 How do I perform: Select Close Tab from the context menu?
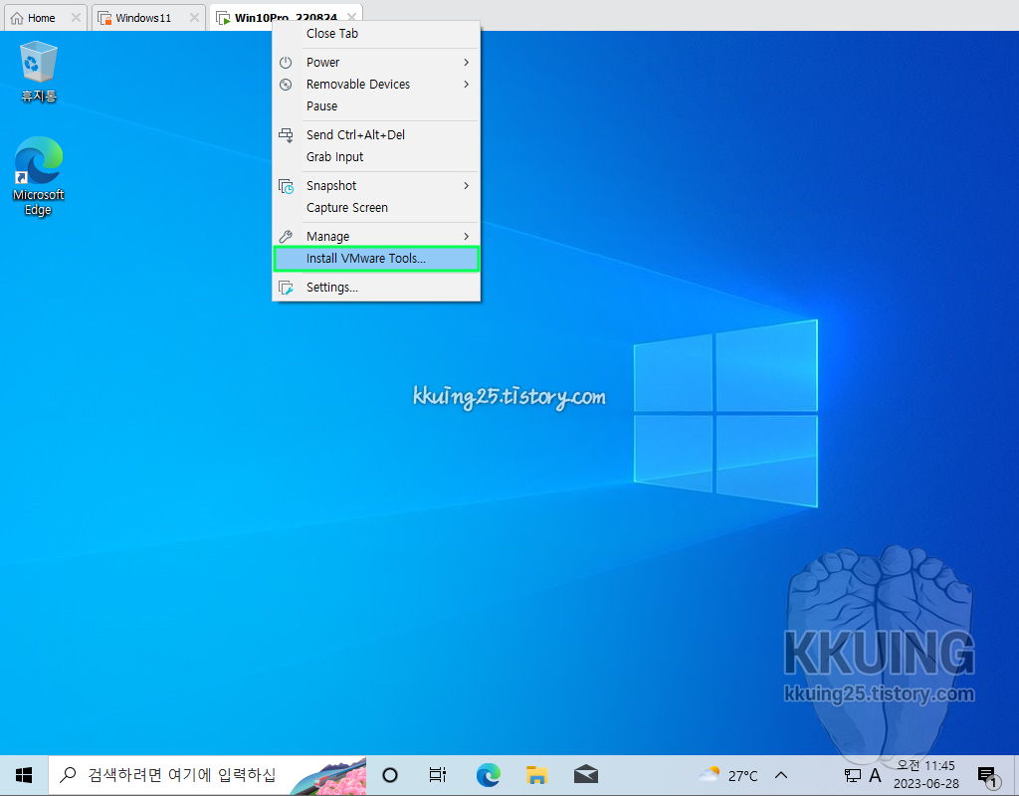(x=376, y=34)
